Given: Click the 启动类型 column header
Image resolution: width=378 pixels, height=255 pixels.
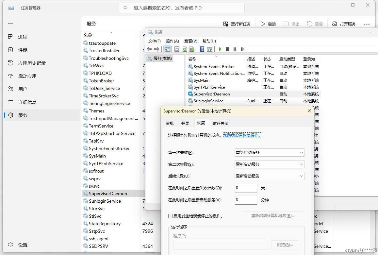Looking at the screenshot, I should point(289,59).
